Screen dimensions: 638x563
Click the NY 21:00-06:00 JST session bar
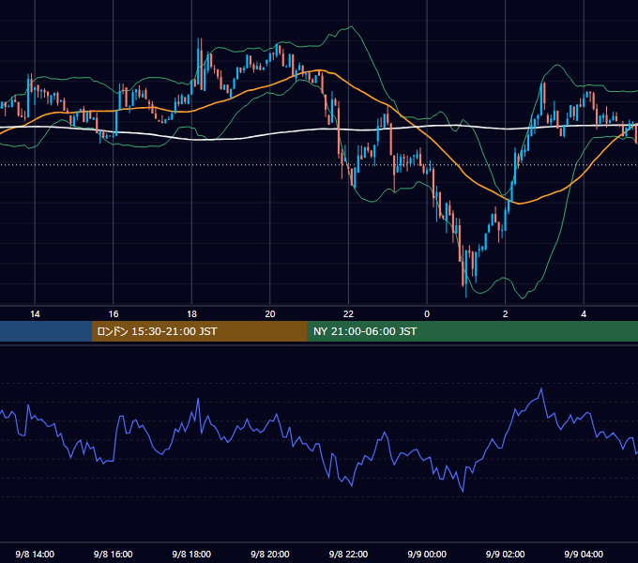(x=472, y=331)
